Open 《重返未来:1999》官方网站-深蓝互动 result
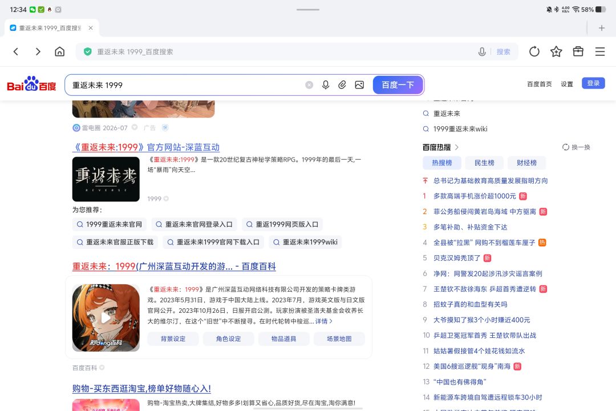 146,147
